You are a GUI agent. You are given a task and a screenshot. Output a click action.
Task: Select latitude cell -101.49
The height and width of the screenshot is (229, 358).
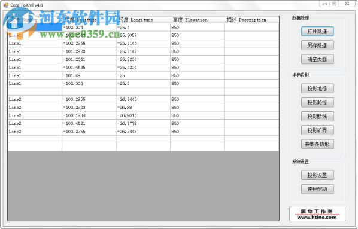click(x=89, y=75)
